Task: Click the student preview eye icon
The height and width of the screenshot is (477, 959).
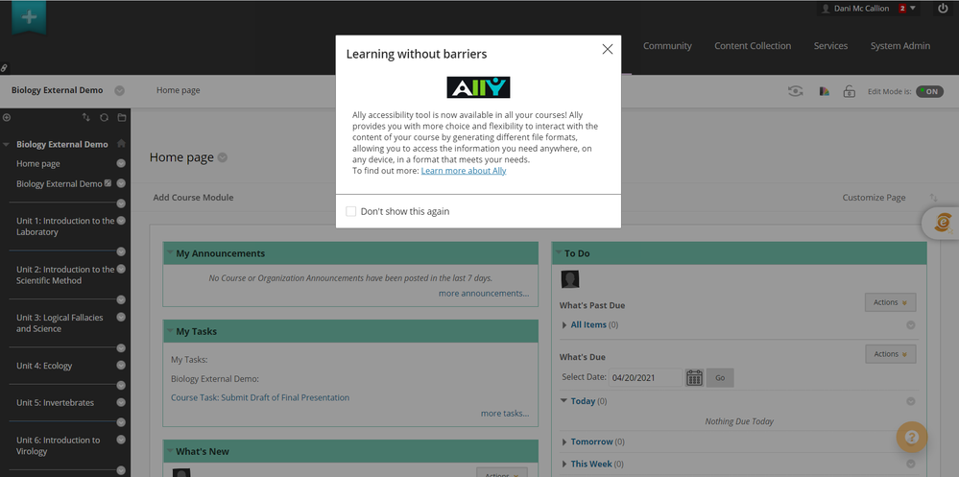Action: coord(795,91)
